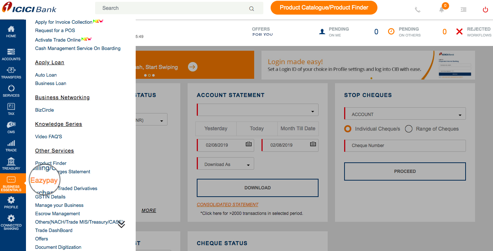Click the CMS icon in the sidebar
The image size is (493, 251).
pos(11,127)
